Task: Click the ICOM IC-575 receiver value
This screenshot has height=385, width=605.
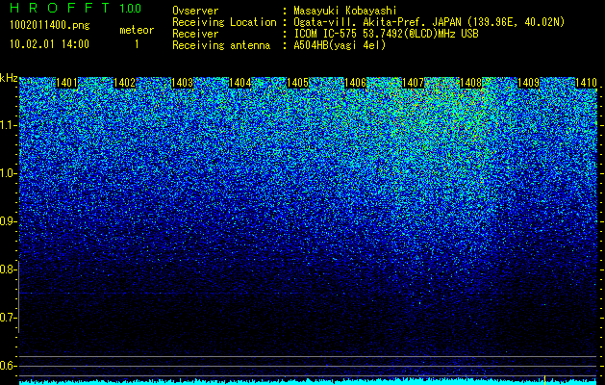Action: pos(386,34)
